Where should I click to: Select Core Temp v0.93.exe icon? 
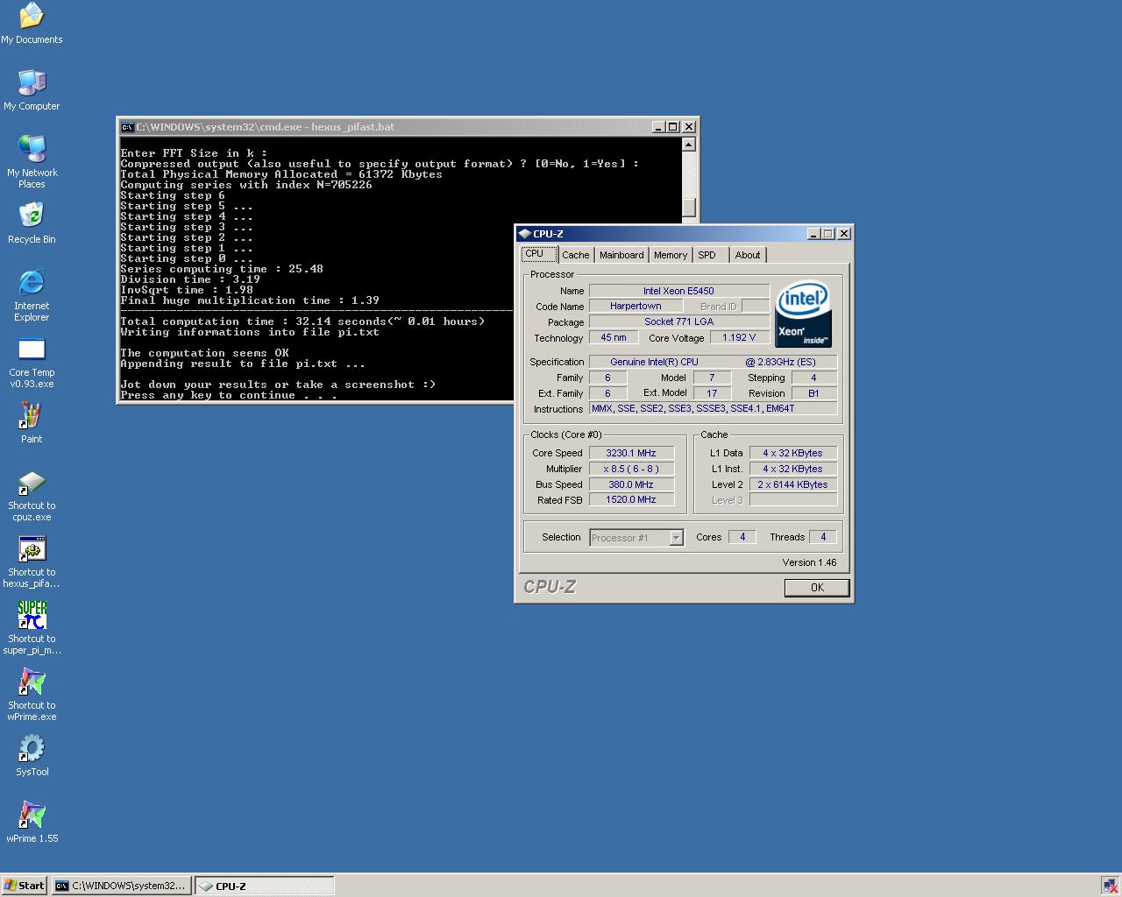coord(32,362)
